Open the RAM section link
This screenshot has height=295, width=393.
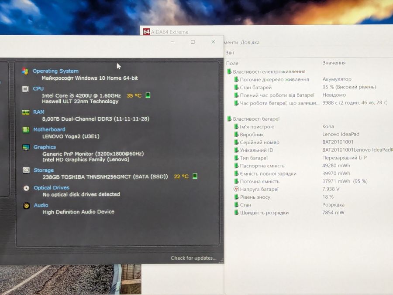pos(38,112)
